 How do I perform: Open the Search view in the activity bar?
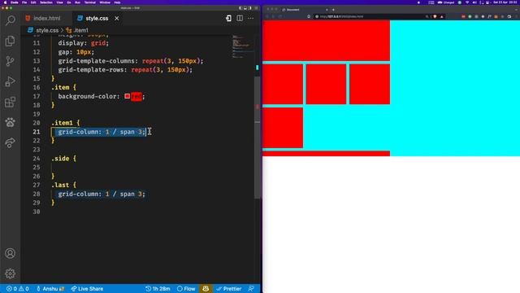pos(11,20)
